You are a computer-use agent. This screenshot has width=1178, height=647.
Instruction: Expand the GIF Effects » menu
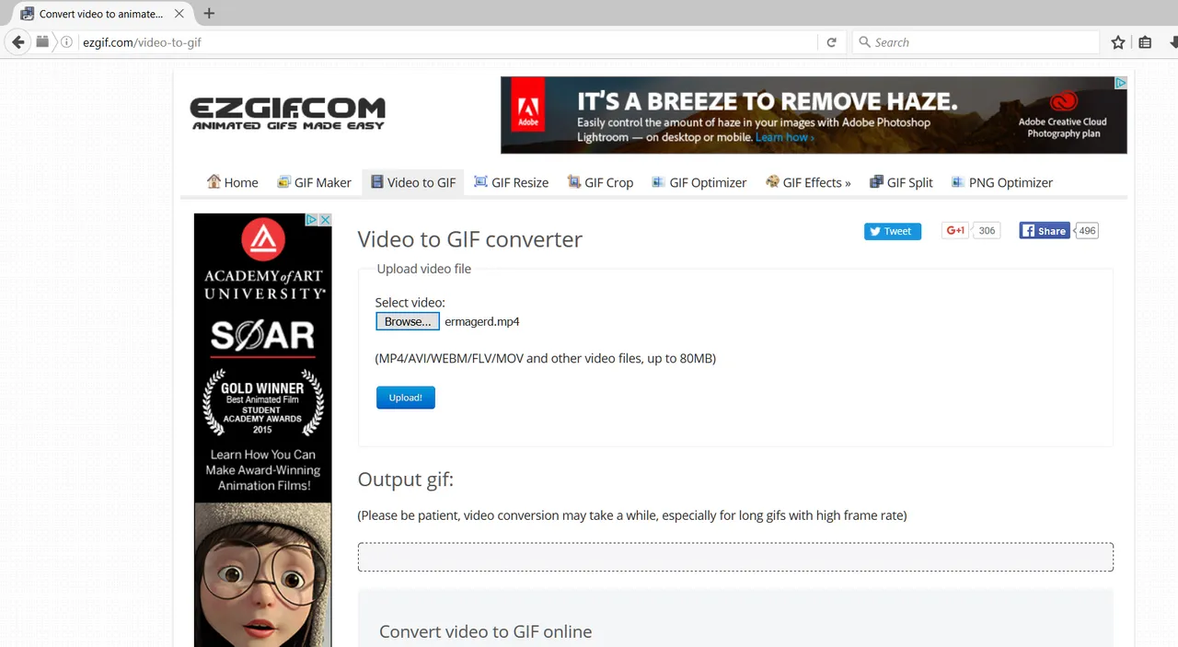[x=809, y=182]
